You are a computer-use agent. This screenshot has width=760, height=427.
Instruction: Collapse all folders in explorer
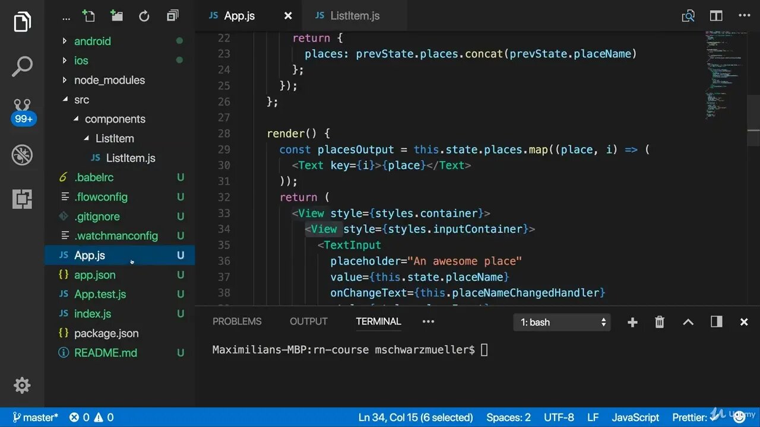(x=173, y=16)
